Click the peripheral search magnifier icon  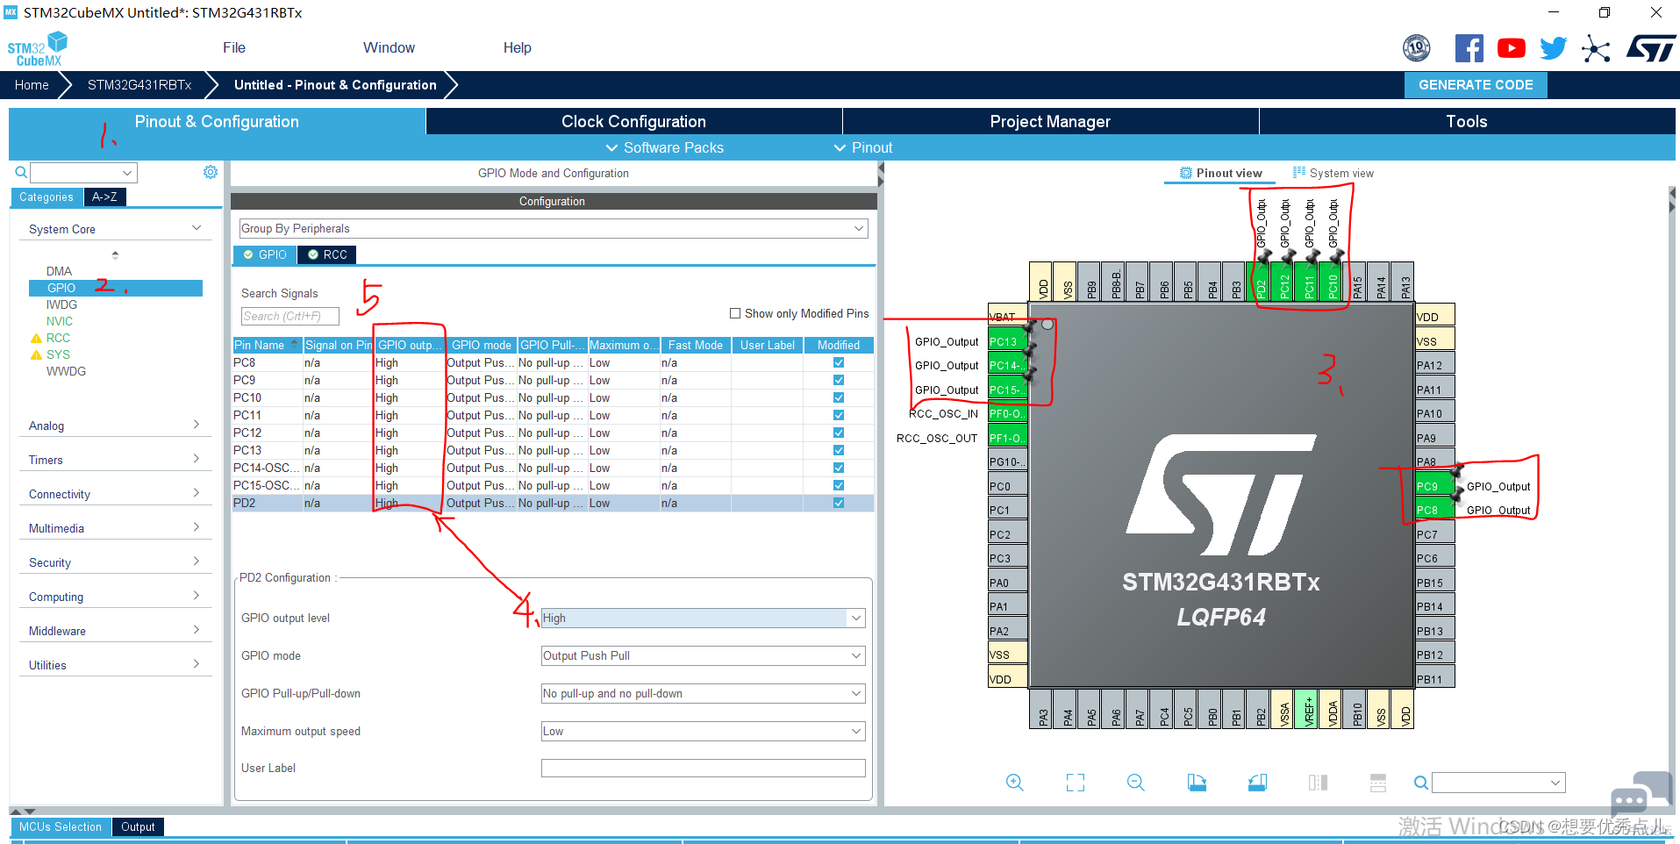point(21,172)
